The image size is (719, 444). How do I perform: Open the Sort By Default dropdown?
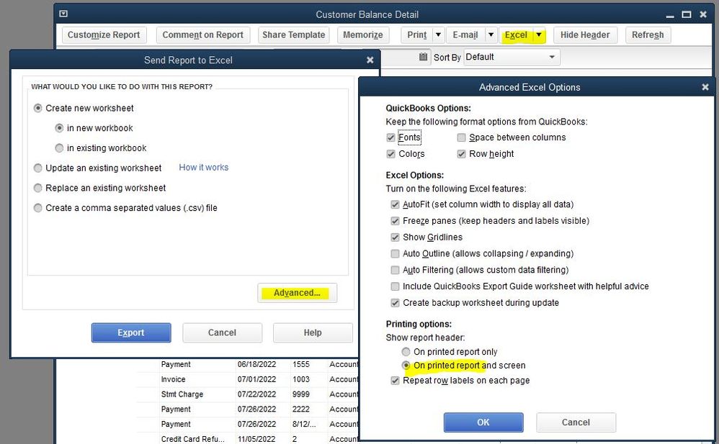pyautogui.click(x=512, y=58)
